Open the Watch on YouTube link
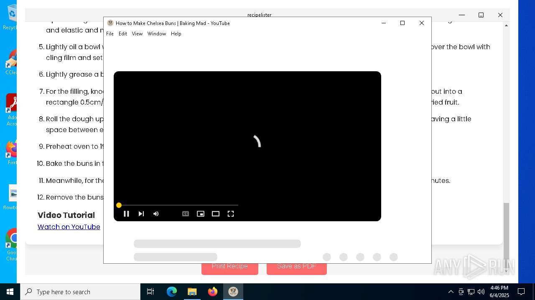Image resolution: width=535 pixels, height=300 pixels. (69, 227)
